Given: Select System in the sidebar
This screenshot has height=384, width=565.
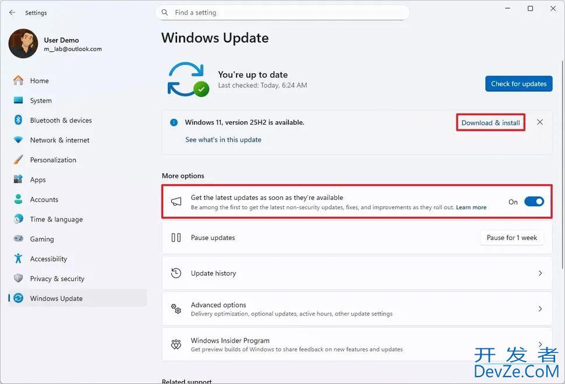Looking at the screenshot, I should [41, 101].
